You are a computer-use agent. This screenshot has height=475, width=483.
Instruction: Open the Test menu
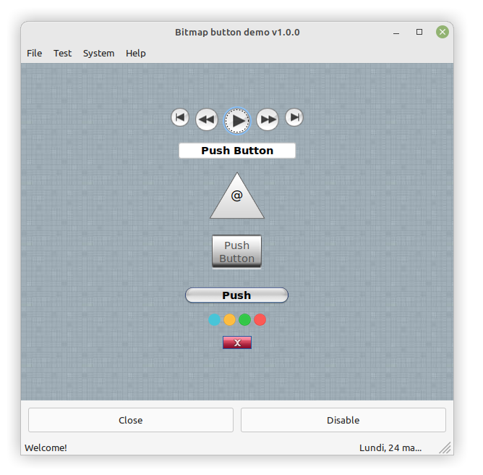click(64, 54)
